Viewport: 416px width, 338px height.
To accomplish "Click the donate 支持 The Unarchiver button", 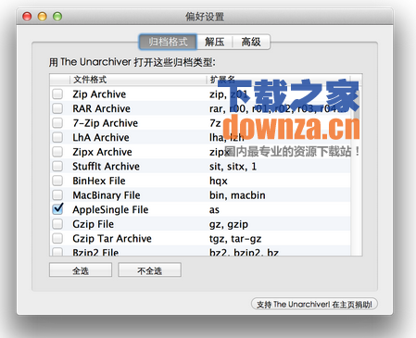I will [314, 305].
